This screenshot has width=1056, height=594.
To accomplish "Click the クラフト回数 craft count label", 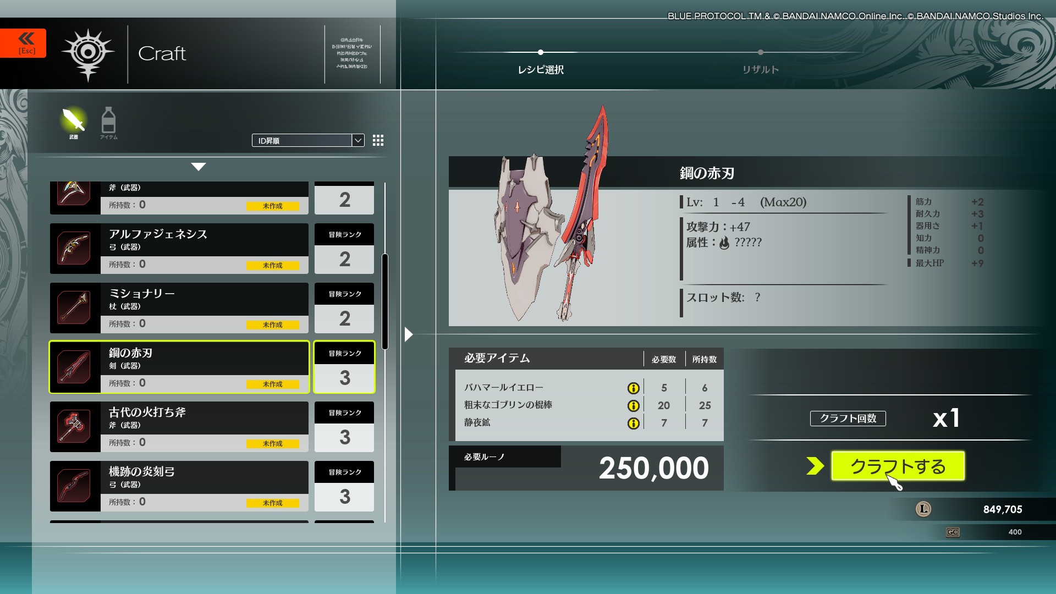I will click(x=848, y=419).
